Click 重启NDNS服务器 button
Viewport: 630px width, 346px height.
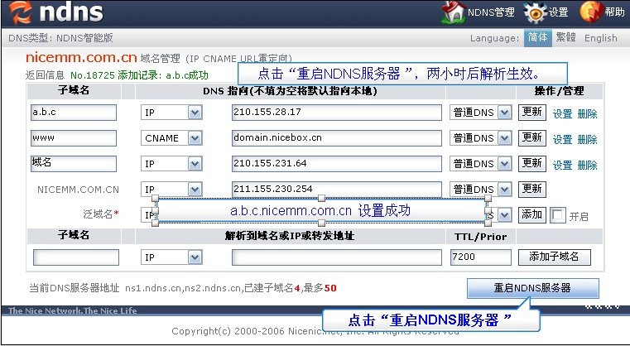click(532, 288)
